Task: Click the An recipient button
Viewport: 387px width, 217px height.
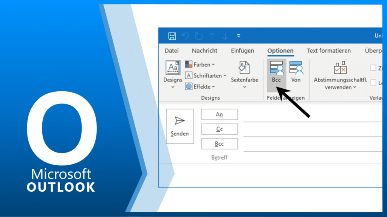Action: tap(219, 114)
